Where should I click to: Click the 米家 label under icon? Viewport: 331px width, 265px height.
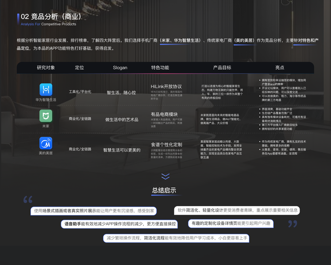46,126
